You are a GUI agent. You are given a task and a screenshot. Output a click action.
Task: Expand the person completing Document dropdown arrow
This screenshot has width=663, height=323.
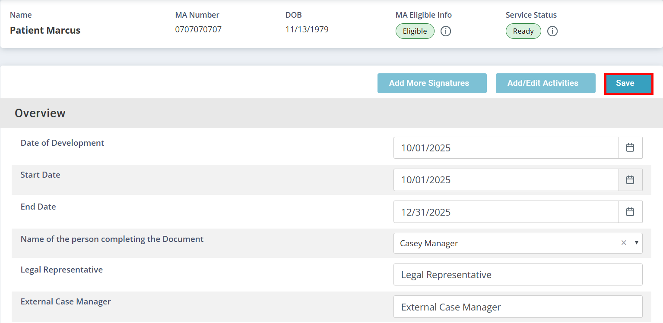636,243
